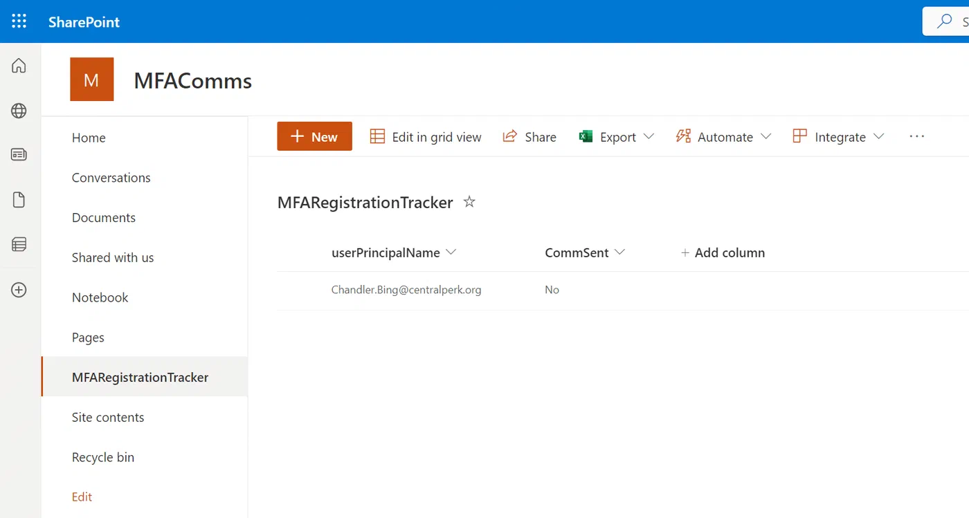Screen dimensions: 969x518
Task: Click inside the search box
Action: 946,21
